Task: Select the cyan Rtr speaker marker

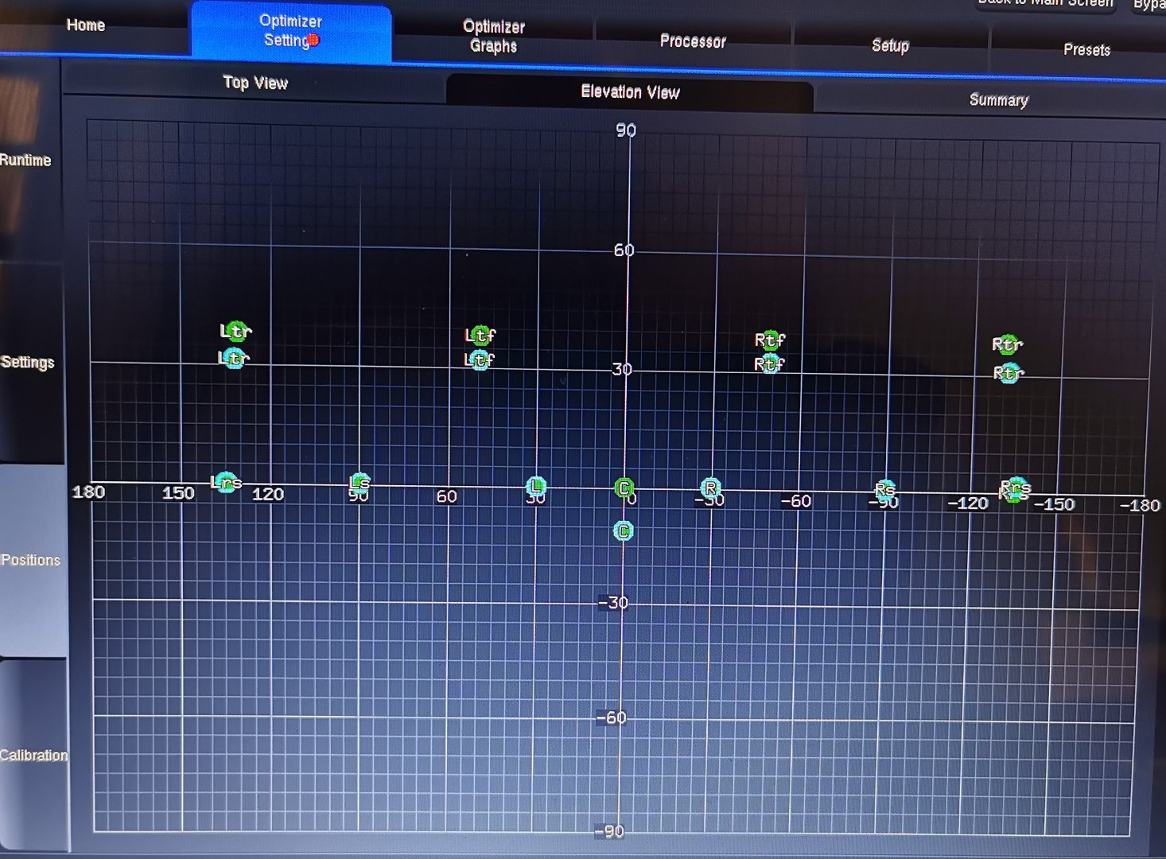Action: pyautogui.click(x=1009, y=373)
